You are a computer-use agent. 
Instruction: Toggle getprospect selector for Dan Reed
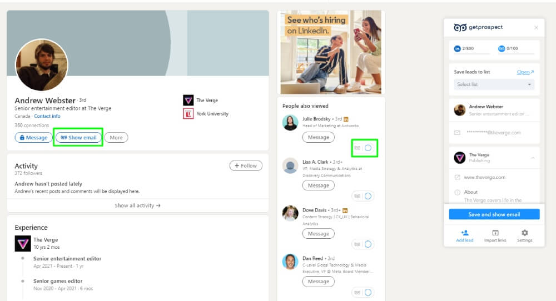tap(368, 293)
